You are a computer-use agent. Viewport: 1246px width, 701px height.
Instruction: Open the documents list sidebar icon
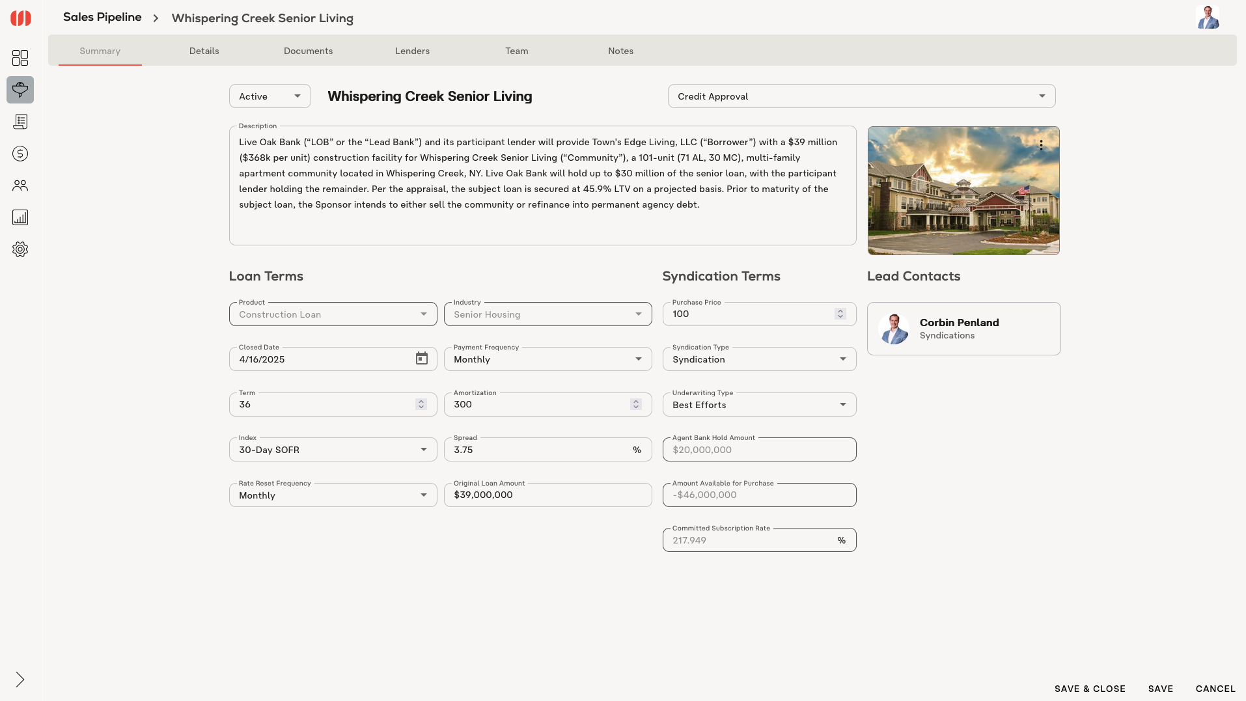pos(20,122)
